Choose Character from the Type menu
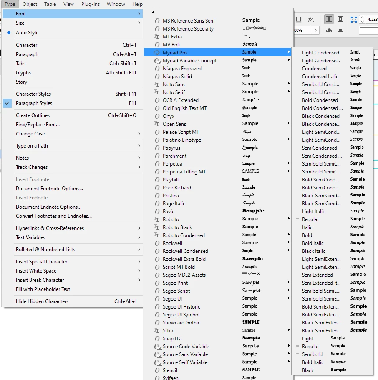The height and width of the screenshot is (380, 378). 72,45
